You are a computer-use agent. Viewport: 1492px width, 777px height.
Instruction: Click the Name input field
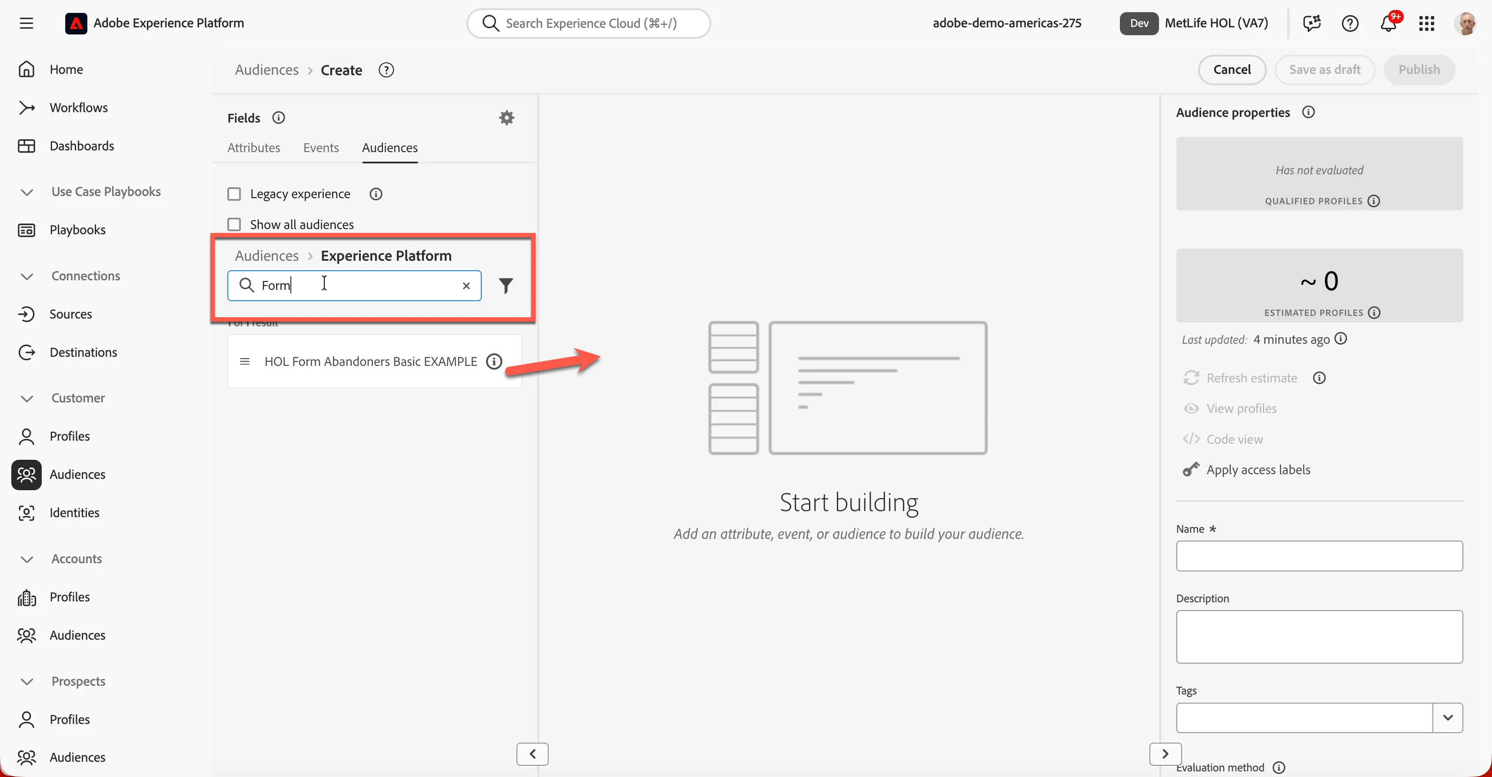click(x=1319, y=556)
